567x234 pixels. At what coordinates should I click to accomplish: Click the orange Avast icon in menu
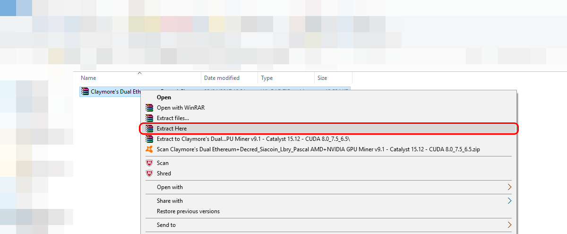pos(149,149)
